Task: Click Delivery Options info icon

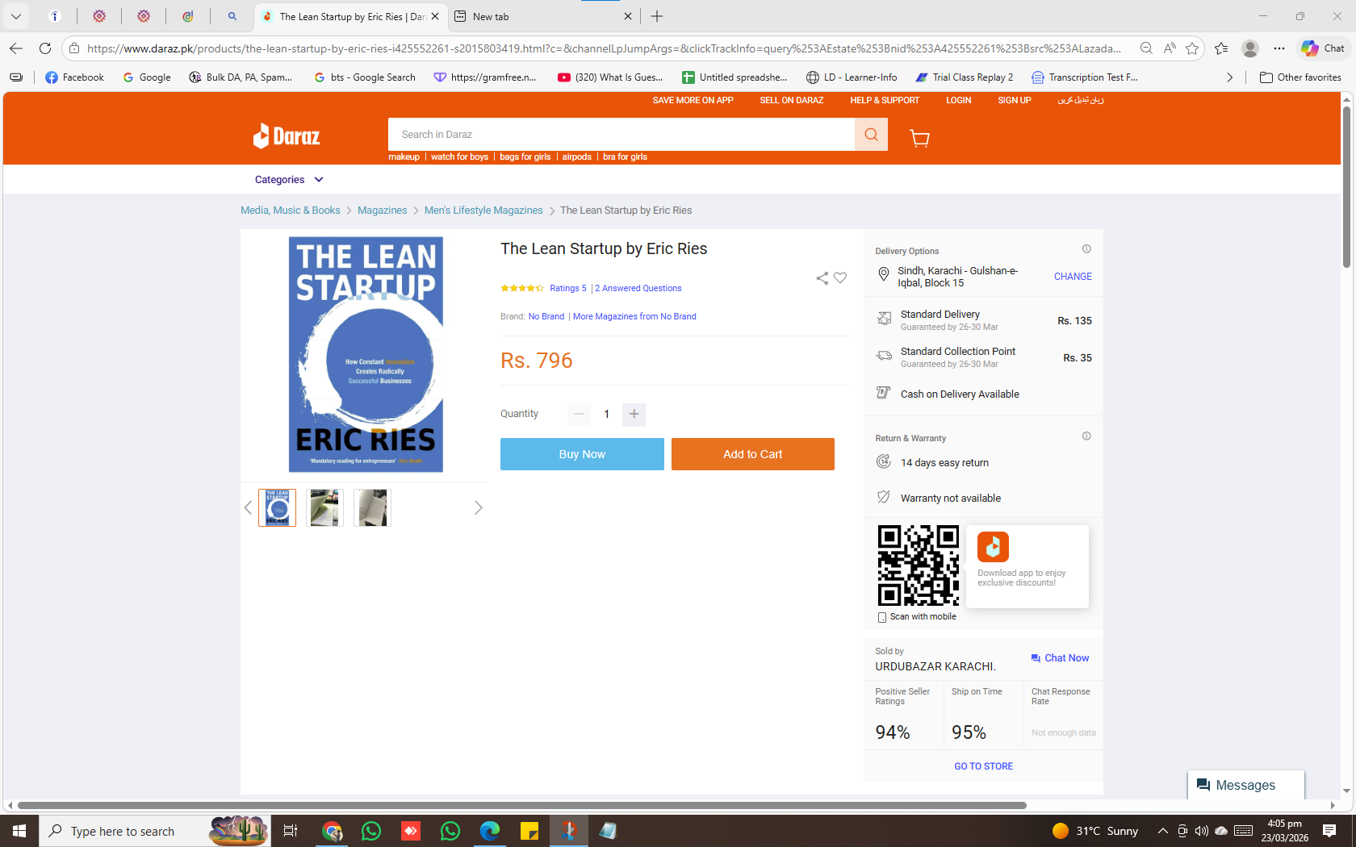Action: pyautogui.click(x=1086, y=249)
